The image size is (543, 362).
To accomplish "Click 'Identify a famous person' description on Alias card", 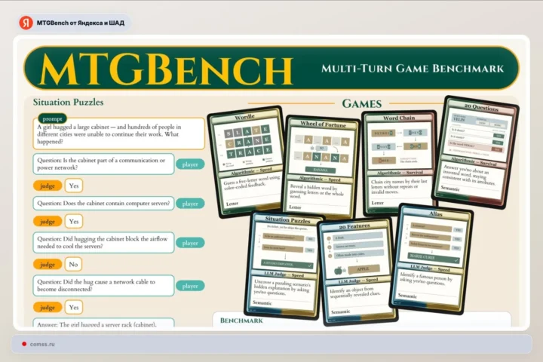I will [426, 278].
